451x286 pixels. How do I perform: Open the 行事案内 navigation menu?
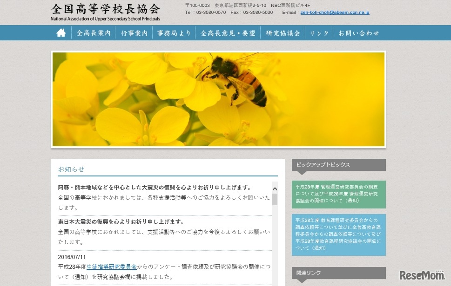[135, 32]
